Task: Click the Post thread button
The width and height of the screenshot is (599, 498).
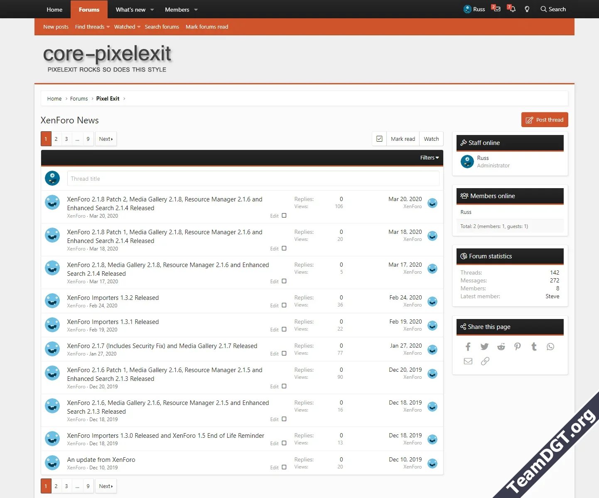Action: coord(545,120)
